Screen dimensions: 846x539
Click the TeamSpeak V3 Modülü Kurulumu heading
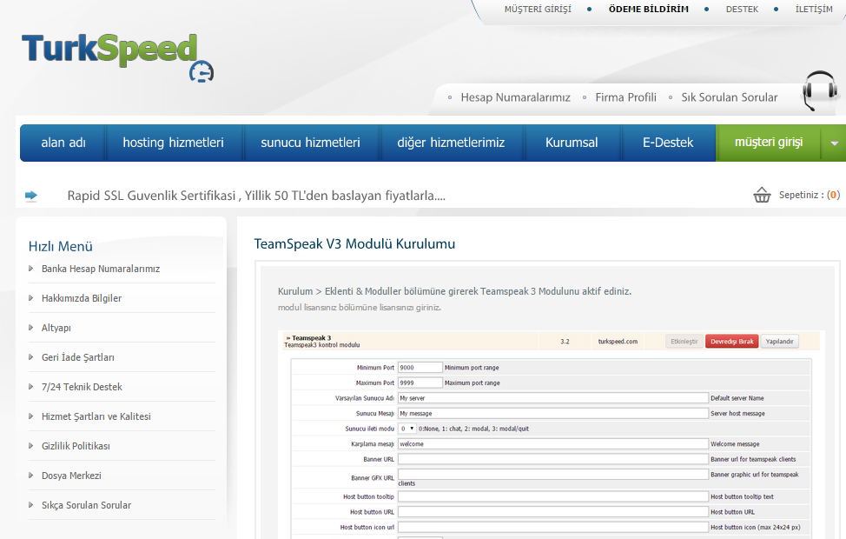354,244
